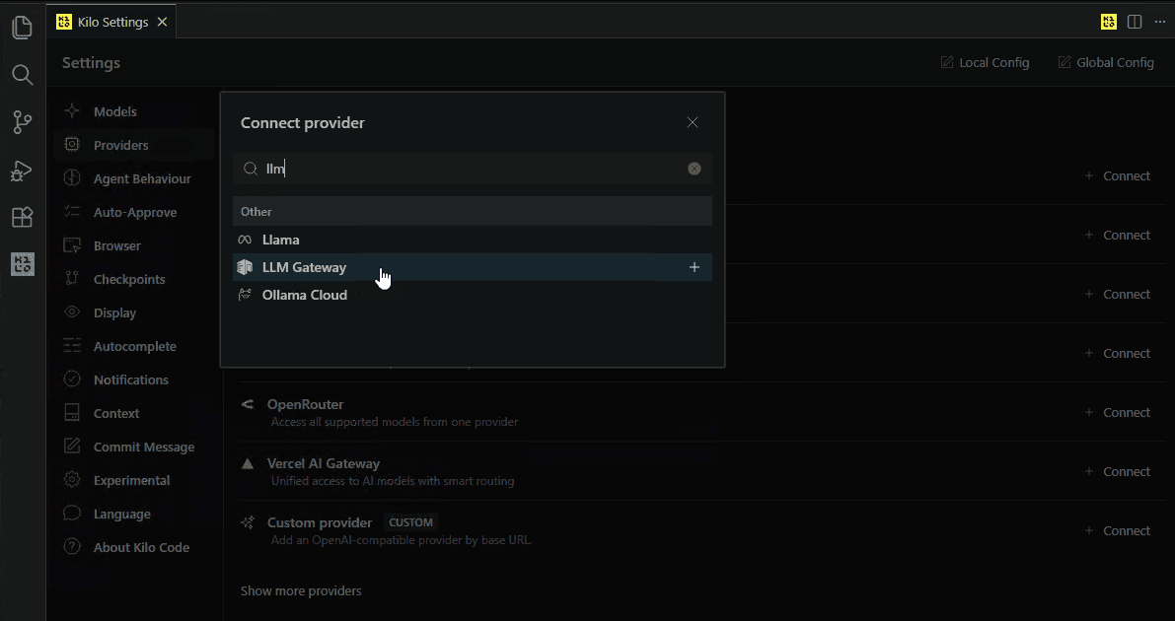1175x621 pixels.
Task: Clear the provider search text with the clear icon
Action: 695,169
